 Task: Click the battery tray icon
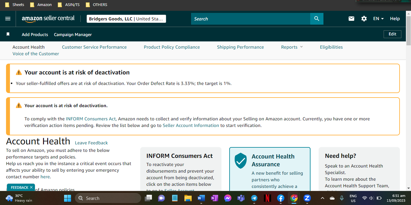tap(379, 198)
